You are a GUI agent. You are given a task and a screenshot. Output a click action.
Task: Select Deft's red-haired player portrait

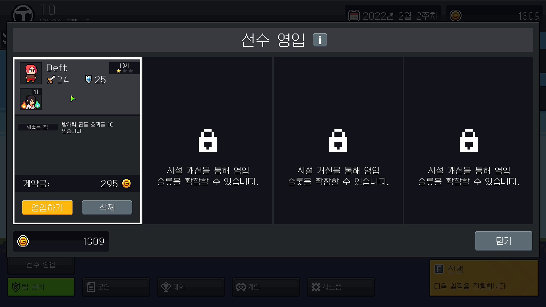pos(31,73)
